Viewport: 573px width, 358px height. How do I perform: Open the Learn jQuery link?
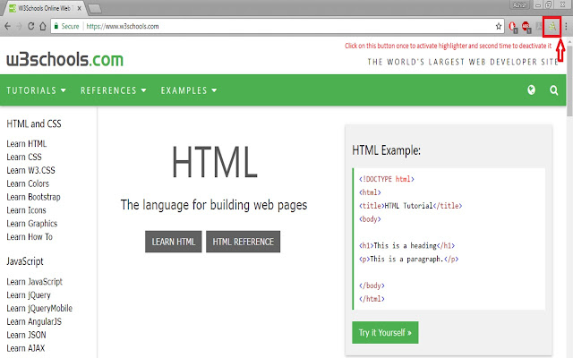point(29,294)
